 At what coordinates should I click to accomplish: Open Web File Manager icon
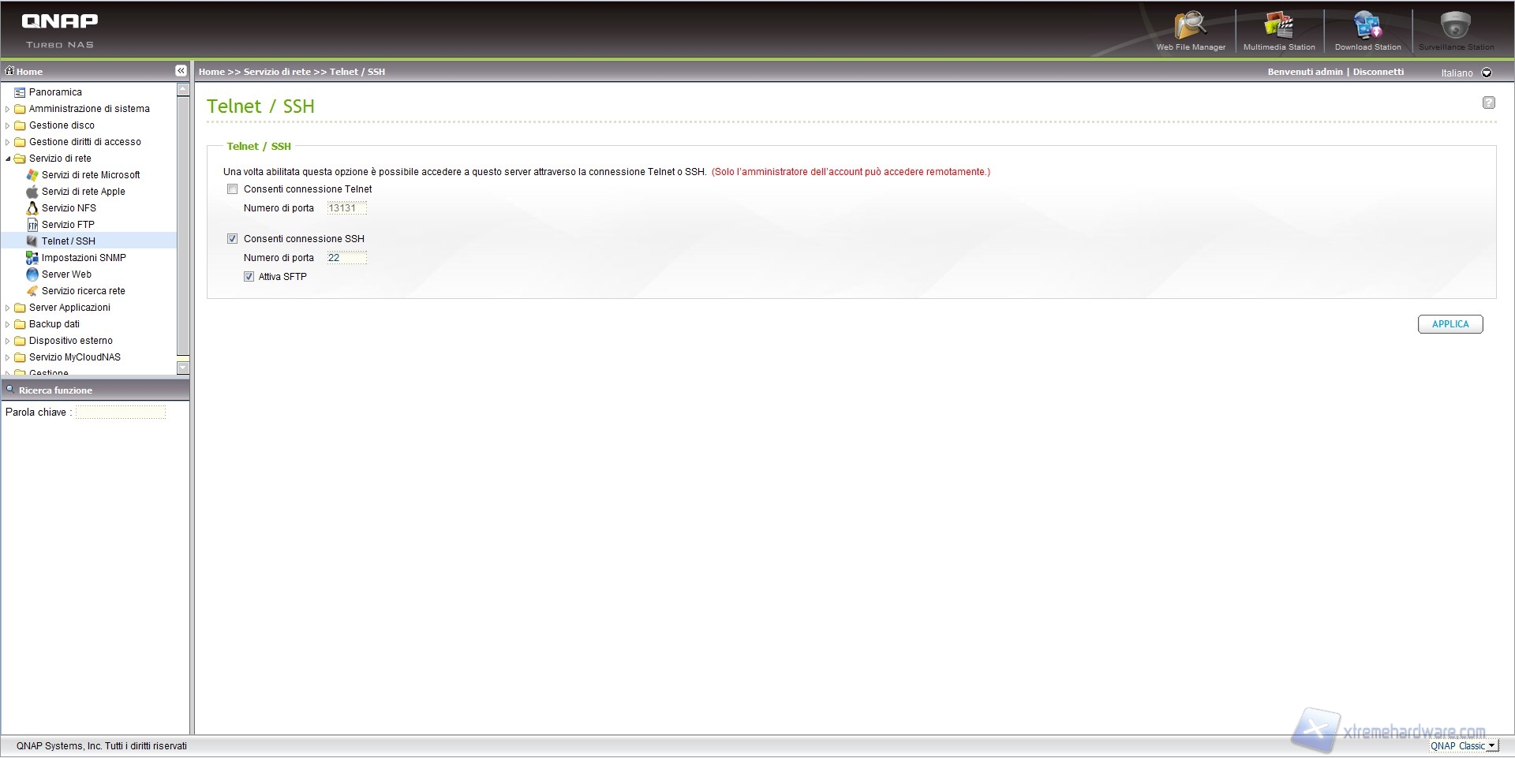point(1190,30)
